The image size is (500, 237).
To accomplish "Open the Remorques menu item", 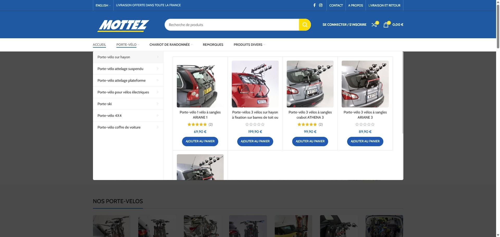I will 213,45.
